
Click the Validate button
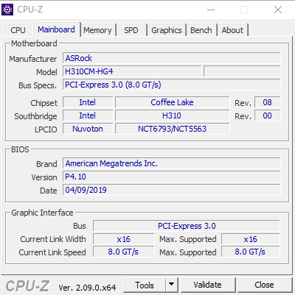pos(207,285)
